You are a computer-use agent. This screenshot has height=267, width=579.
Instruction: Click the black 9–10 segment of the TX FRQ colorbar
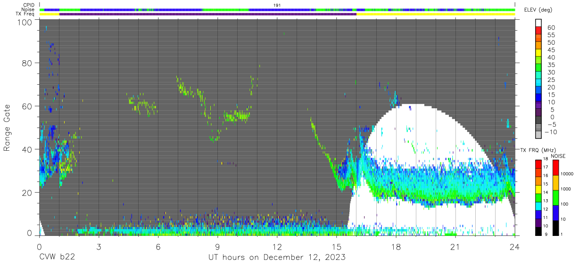pos(538,230)
